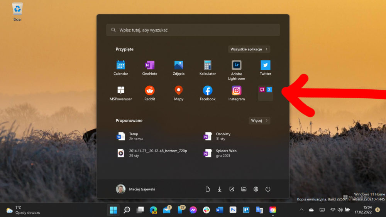Screen dimensions: 386x217
Task: Click Więcej button in Proponowane
Action: (x=259, y=120)
